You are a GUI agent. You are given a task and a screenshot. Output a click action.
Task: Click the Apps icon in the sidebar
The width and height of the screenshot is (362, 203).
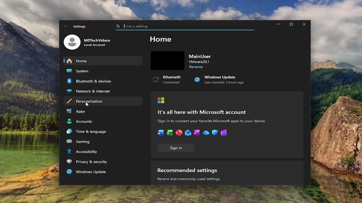pyautogui.click(x=69, y=111)
